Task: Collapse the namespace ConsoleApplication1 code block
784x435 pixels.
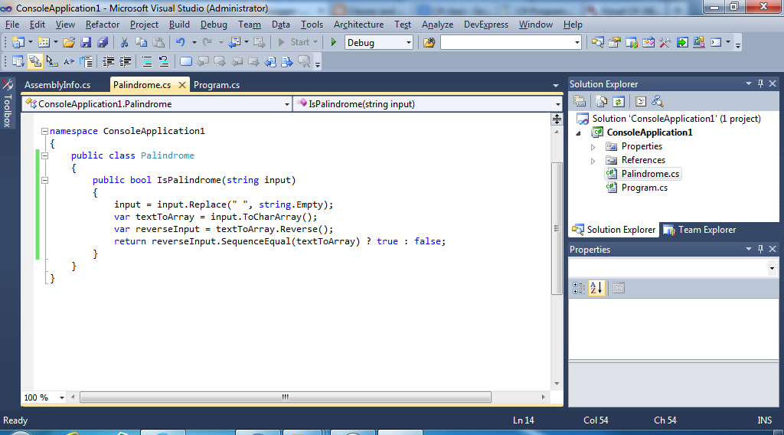Action: click(x=44, y=131)
